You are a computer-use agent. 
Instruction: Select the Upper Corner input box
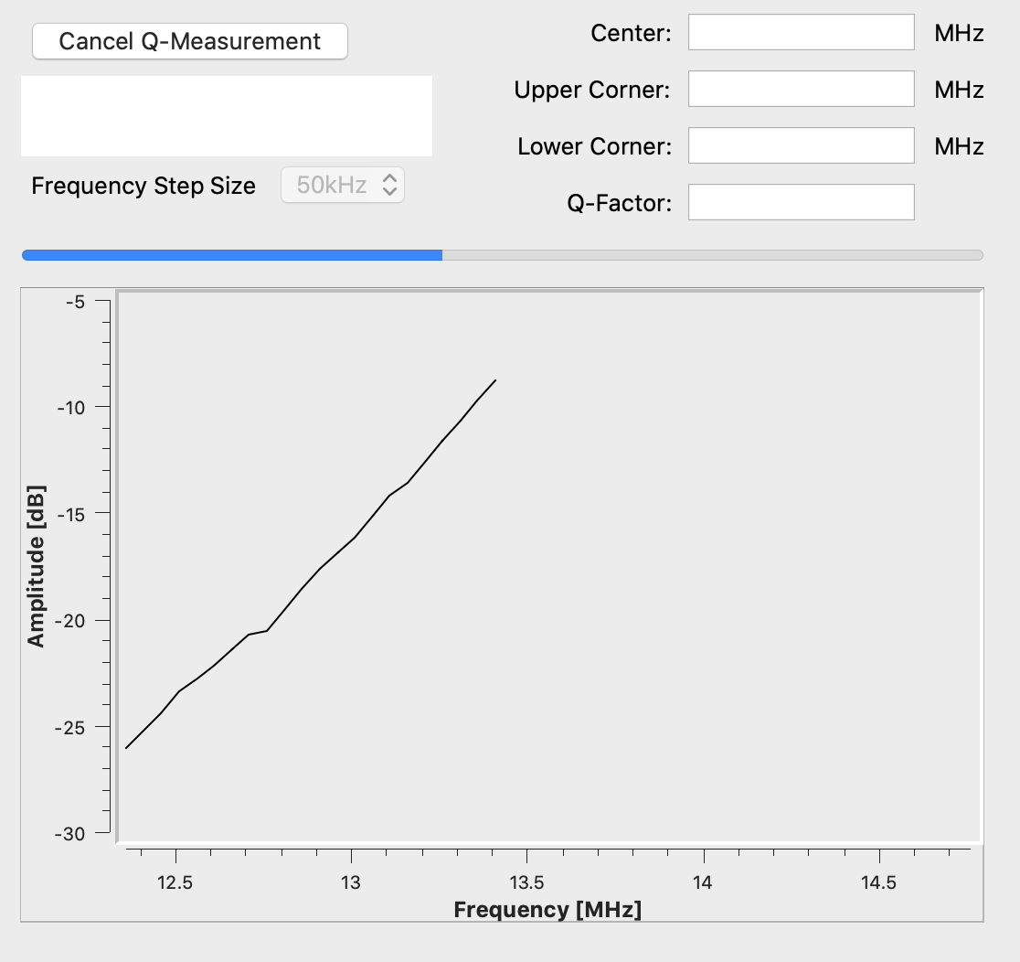point(801,89)
